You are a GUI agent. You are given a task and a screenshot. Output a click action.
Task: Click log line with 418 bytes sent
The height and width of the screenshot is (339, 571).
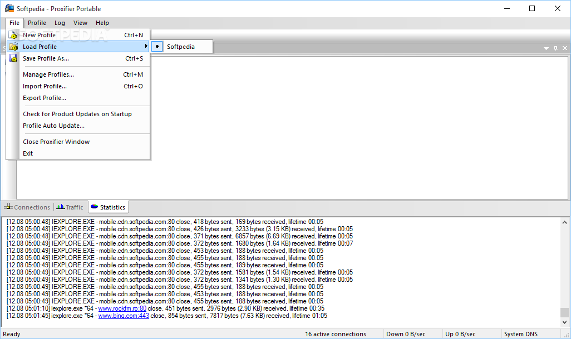click(x=165, y=222)
